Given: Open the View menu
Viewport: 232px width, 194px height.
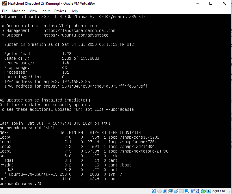Looking at the screenshot, I should tap(33, 11).
